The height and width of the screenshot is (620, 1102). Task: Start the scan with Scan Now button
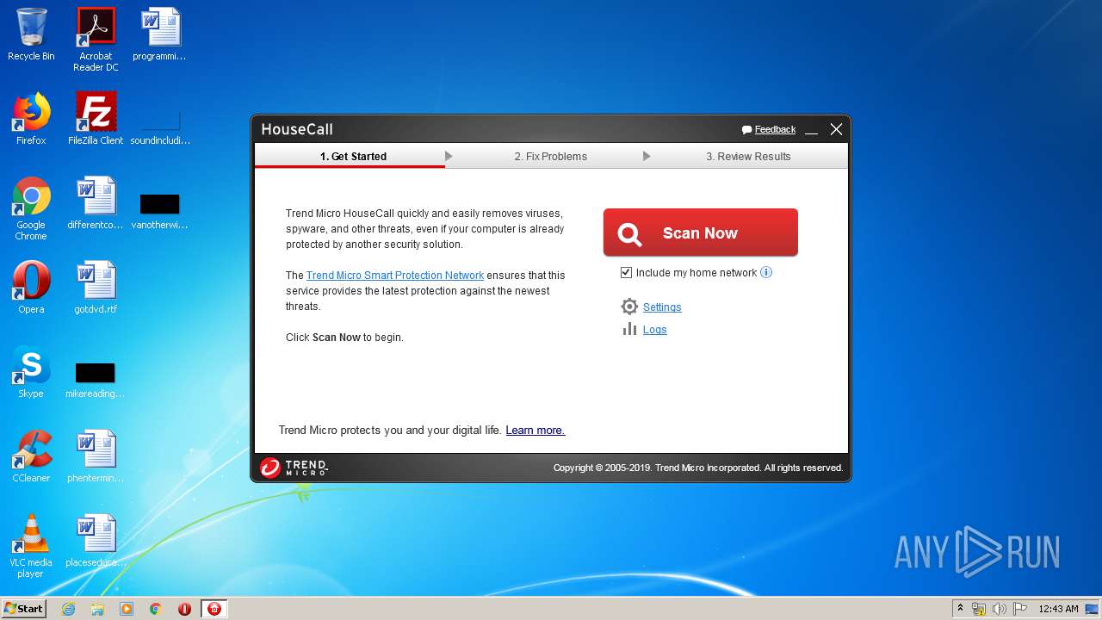[700, 232]
